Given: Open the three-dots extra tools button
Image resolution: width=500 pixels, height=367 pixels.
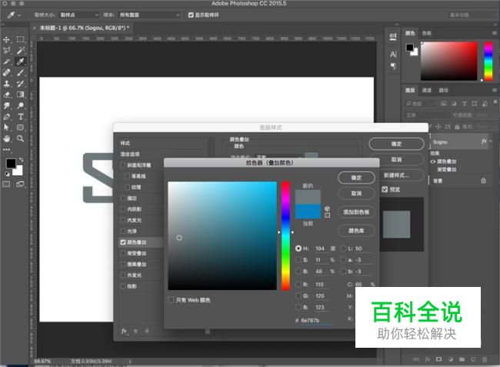Looking at the screenshot, I should point(6,149).
